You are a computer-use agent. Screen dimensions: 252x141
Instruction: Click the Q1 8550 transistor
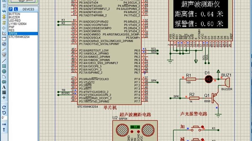[x=215, y=98]
